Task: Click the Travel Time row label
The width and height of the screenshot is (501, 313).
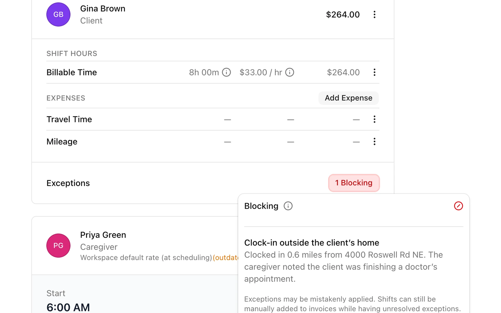Action: (69, 119)
